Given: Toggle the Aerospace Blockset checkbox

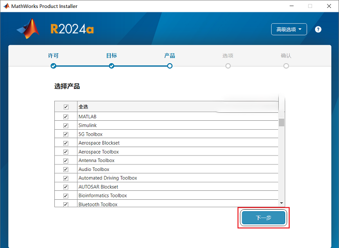Looking at the screenshot, I should pyautogui.click(x=66, y=143).
